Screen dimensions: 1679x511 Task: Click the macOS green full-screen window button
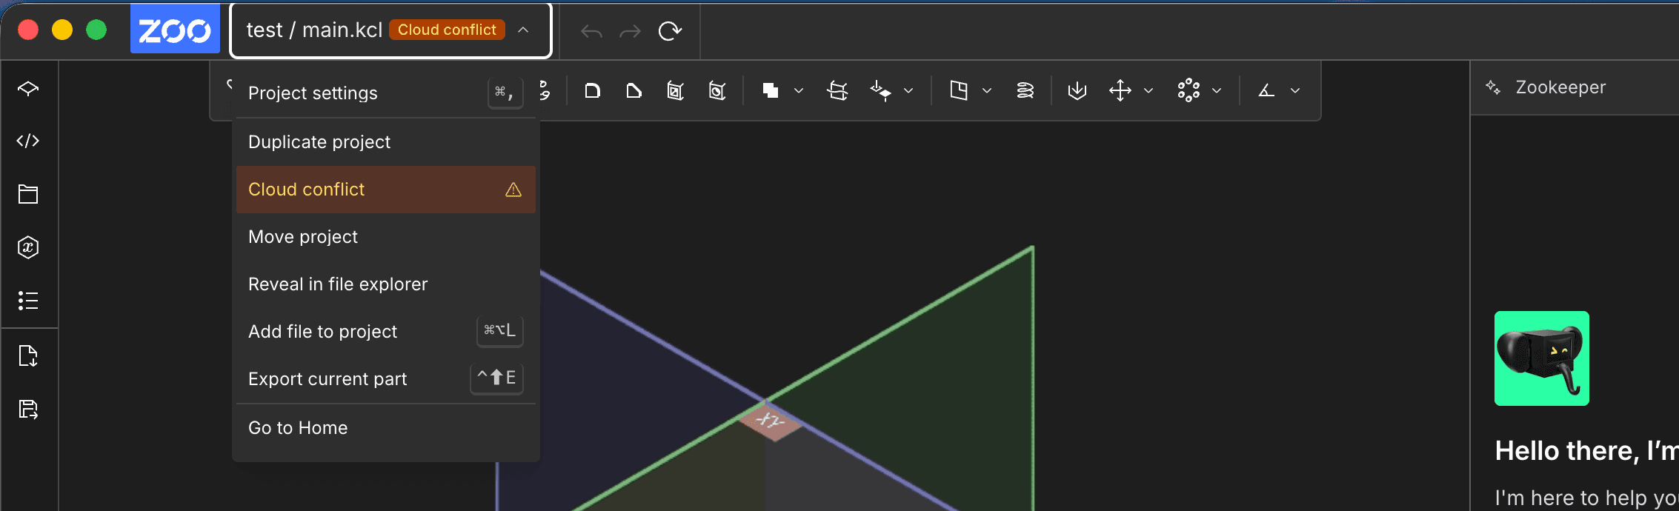point(96,30)
